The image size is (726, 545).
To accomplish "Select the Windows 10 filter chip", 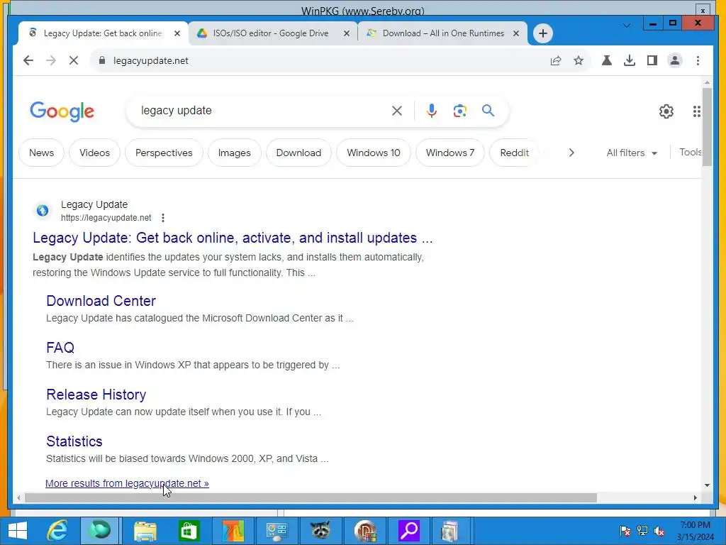I will [x=373, y=153].
